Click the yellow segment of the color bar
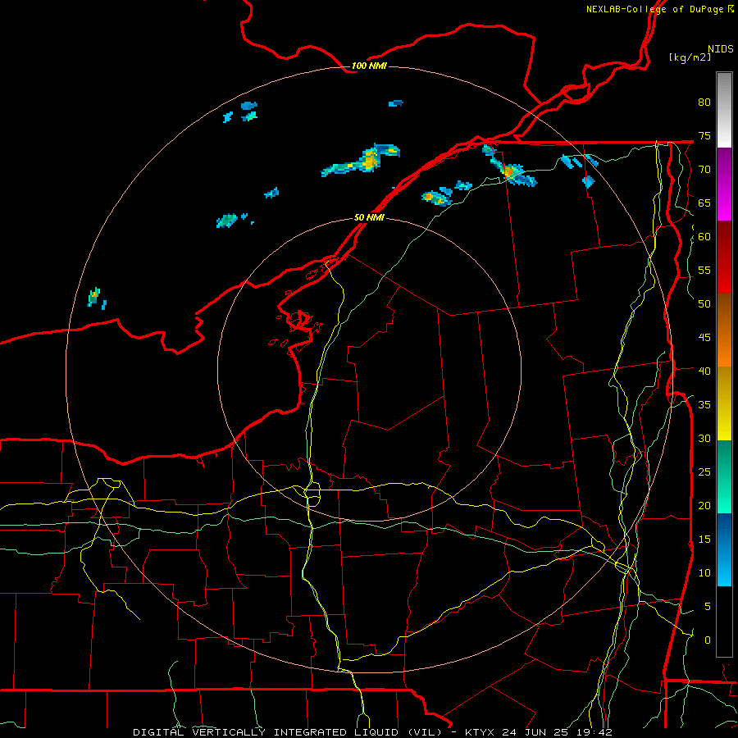The image size is (738, 738). coord(724,403)
